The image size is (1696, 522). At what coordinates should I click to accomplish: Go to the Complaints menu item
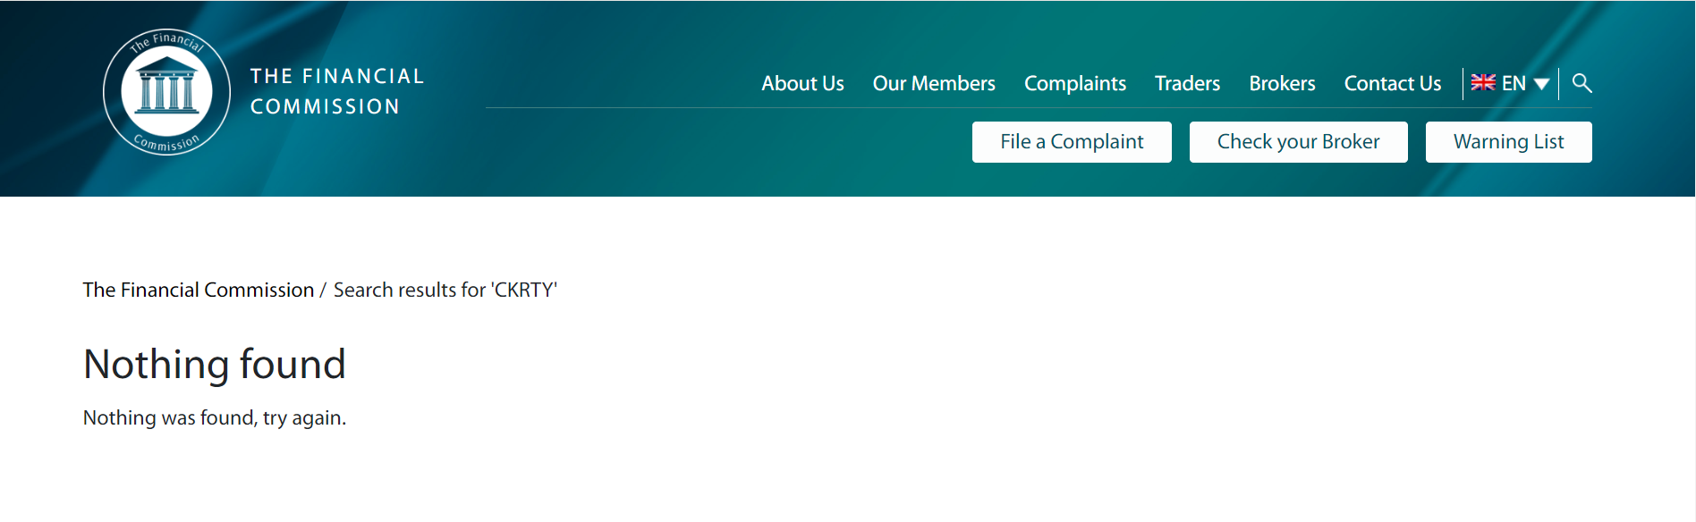1075,83
